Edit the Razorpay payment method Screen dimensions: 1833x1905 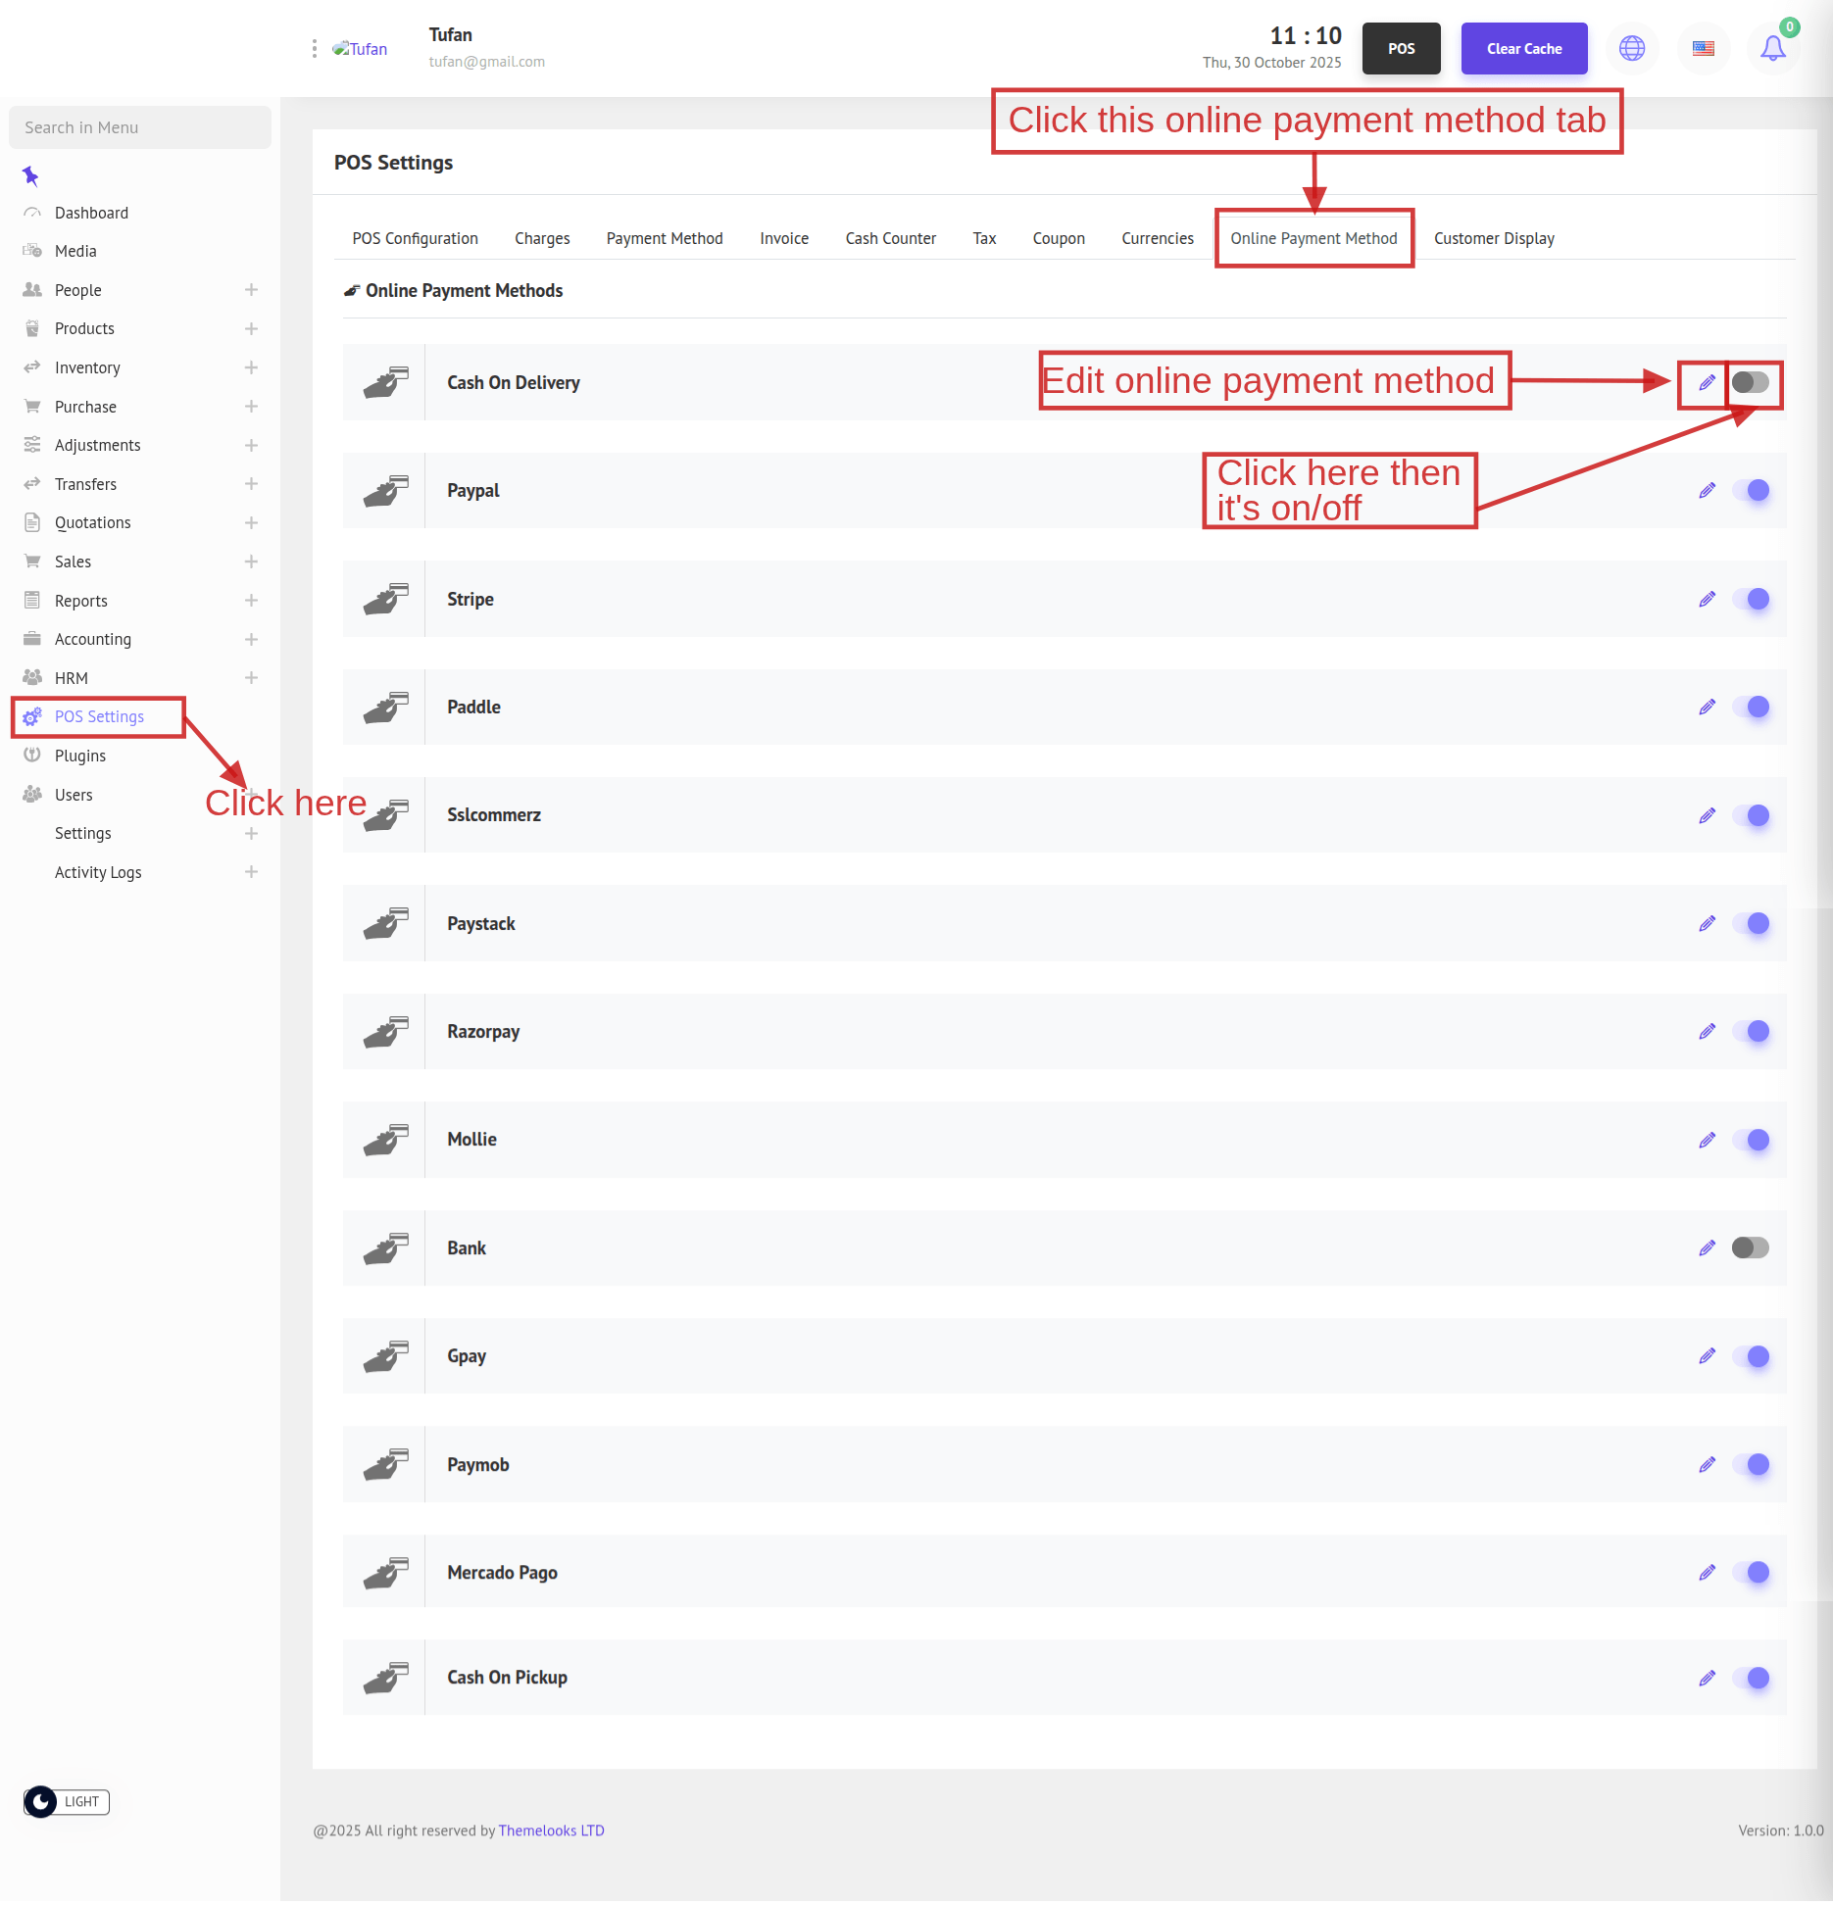point(1707,1031)
